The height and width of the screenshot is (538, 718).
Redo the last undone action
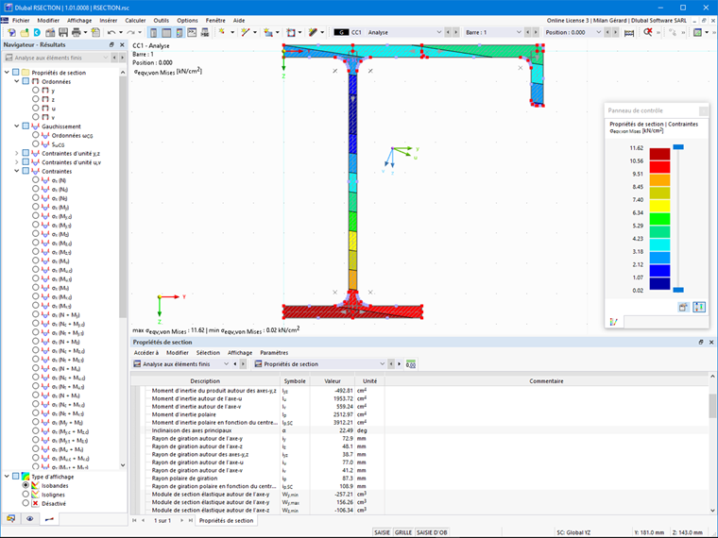click(131, 32)
